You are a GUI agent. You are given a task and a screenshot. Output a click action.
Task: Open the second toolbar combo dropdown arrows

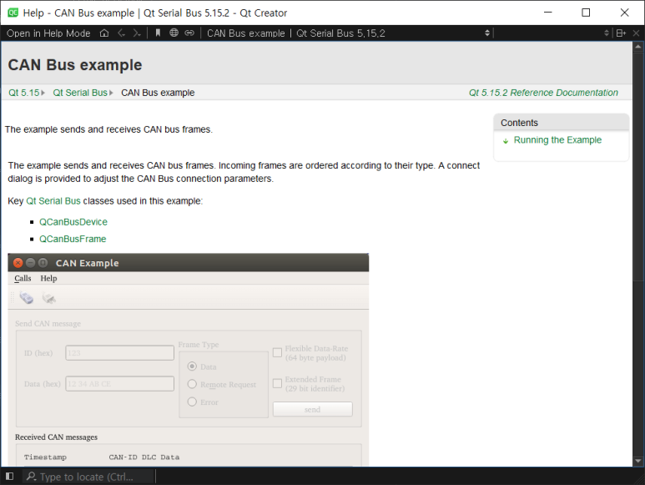607,33
